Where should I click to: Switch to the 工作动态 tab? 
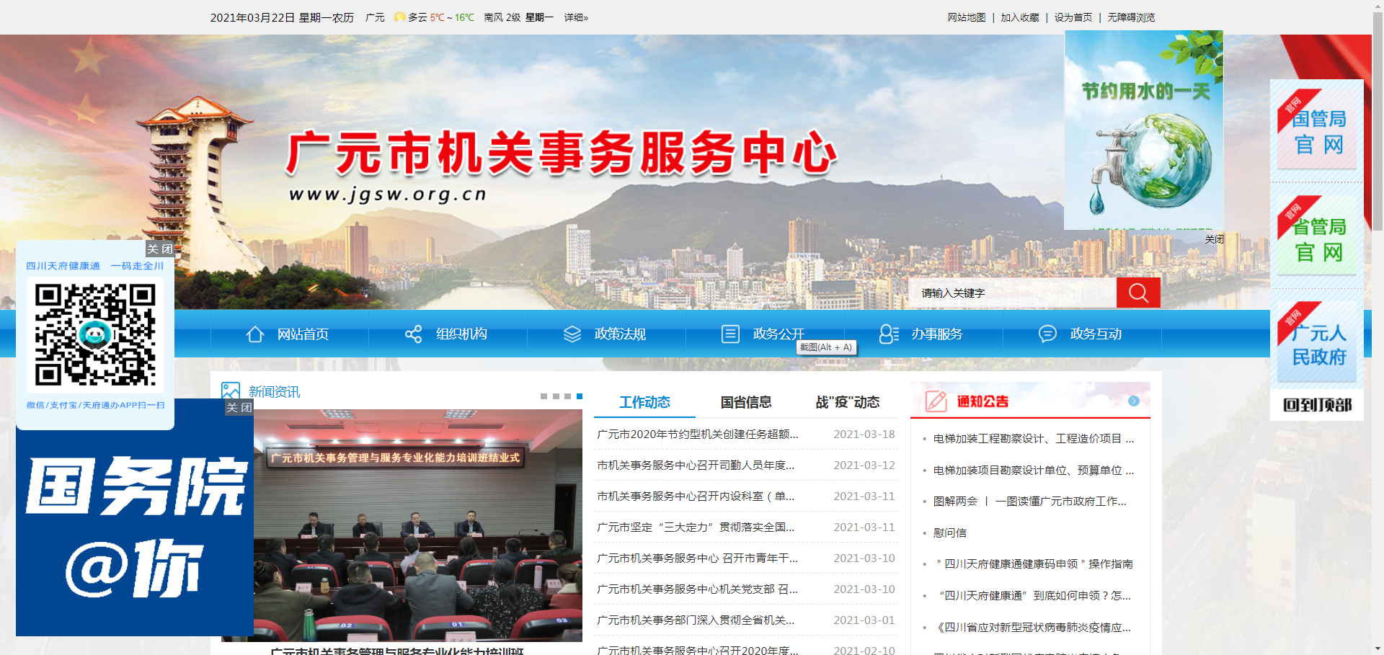[644, 402]
